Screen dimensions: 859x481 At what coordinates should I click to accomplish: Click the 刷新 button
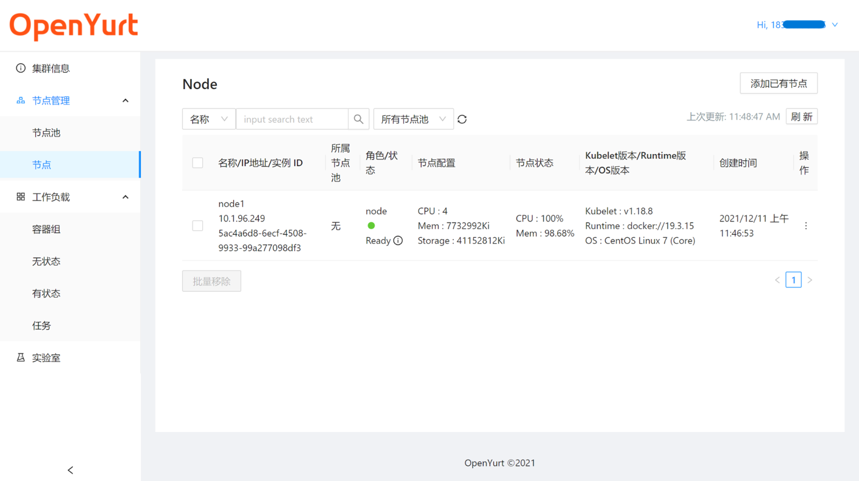pyautogui.click(x=801, y=116)
